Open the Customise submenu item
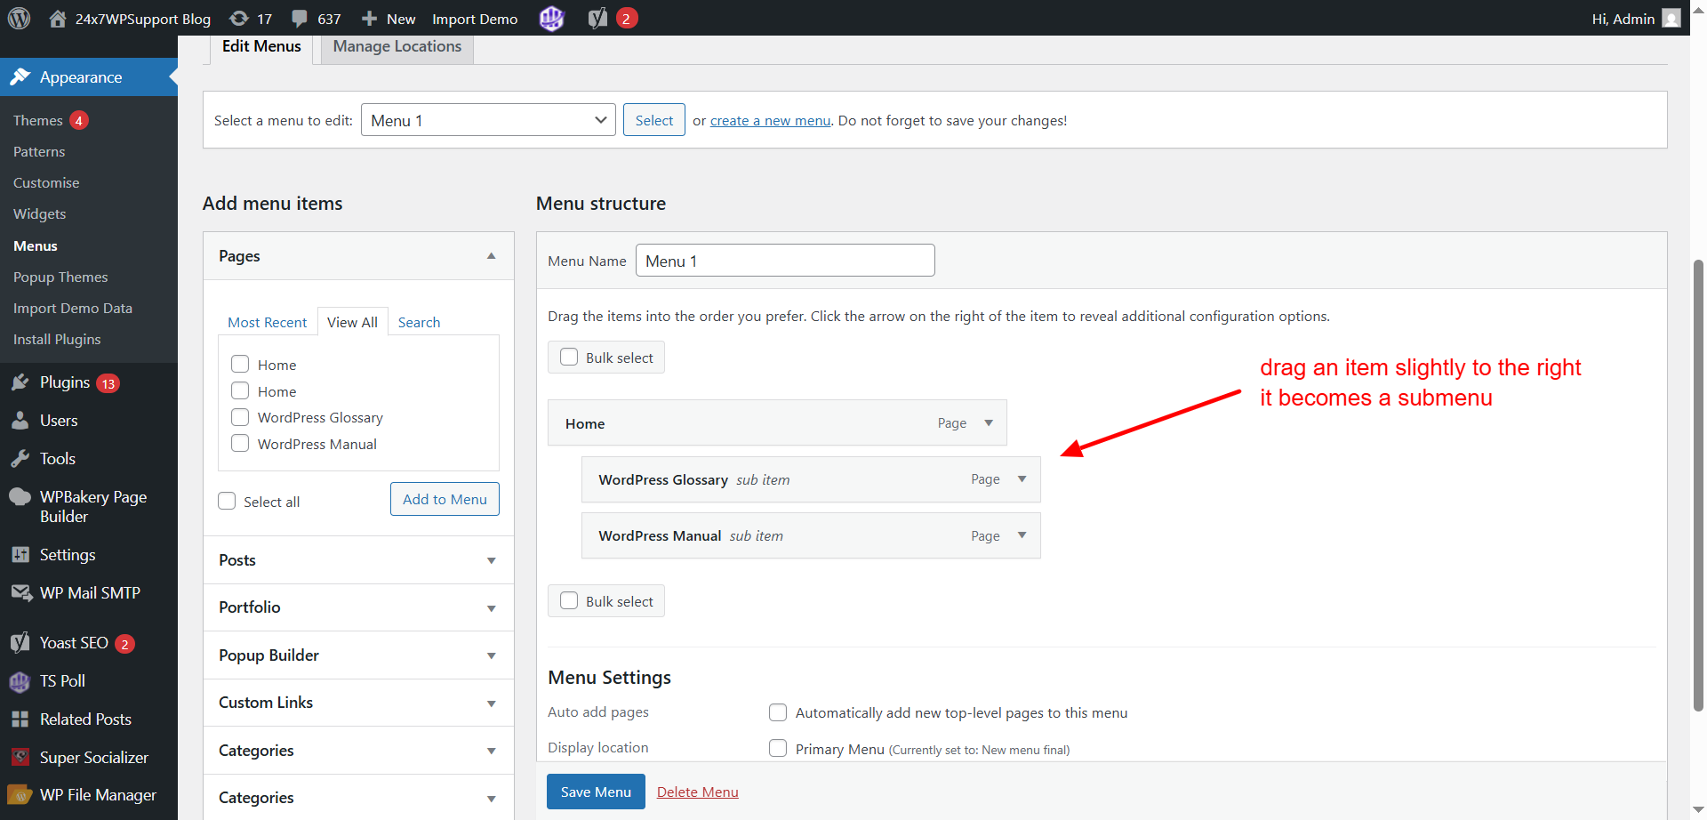The image size is (1707, 820). [x=46, y=183]
